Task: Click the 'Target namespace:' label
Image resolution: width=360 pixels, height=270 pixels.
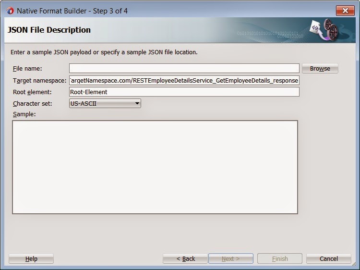Action: tap(39, 81)
